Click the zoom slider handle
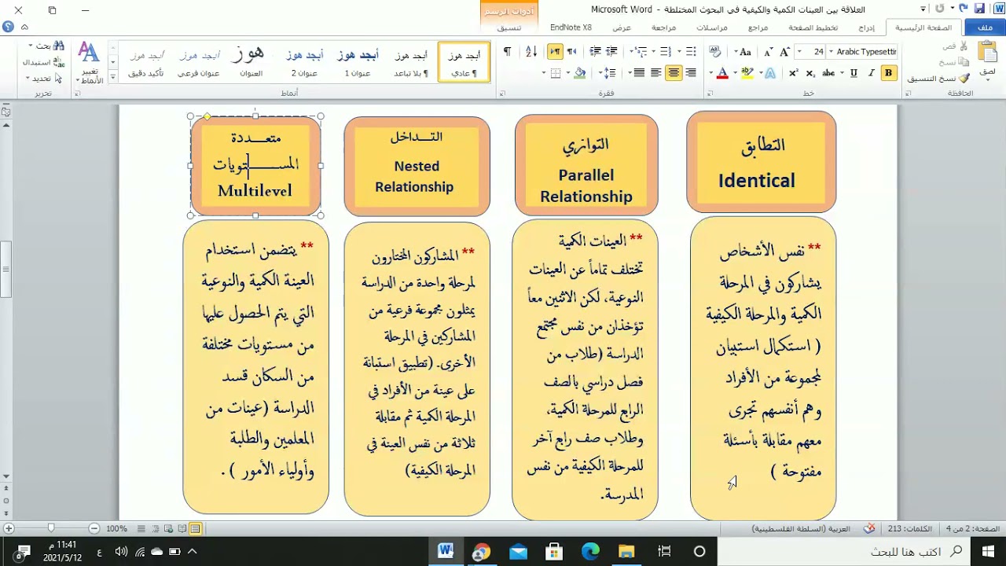 point(51,529)
